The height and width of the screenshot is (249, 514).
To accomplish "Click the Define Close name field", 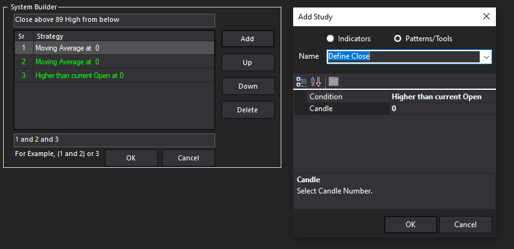I will point(404,57).
